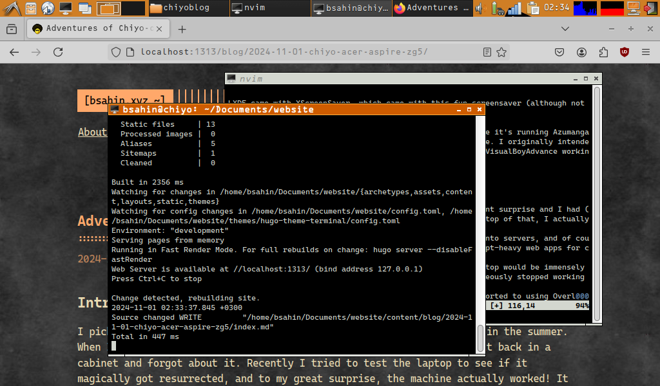Click 'Environment: "development"' terminal line

[x=170, y=230]
